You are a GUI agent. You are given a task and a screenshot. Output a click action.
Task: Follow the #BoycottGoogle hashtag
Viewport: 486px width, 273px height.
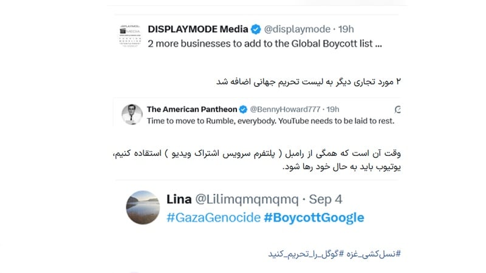point(314,217)
